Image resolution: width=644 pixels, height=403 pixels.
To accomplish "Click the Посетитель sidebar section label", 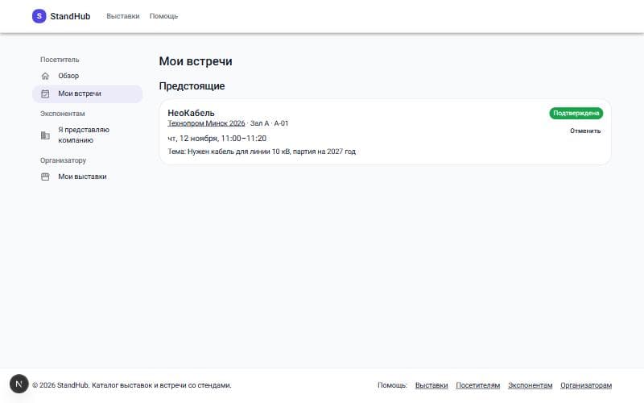I will (60, 60).
